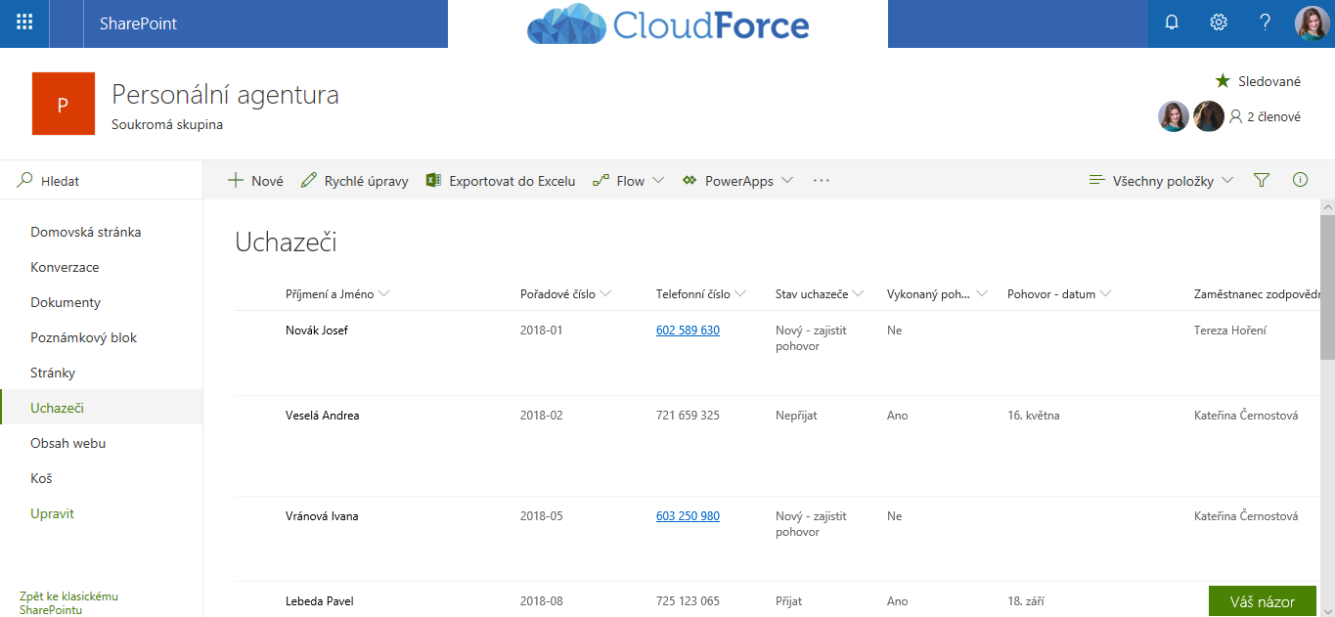Click the Váš názor feedback button

tap(1262, 601)
